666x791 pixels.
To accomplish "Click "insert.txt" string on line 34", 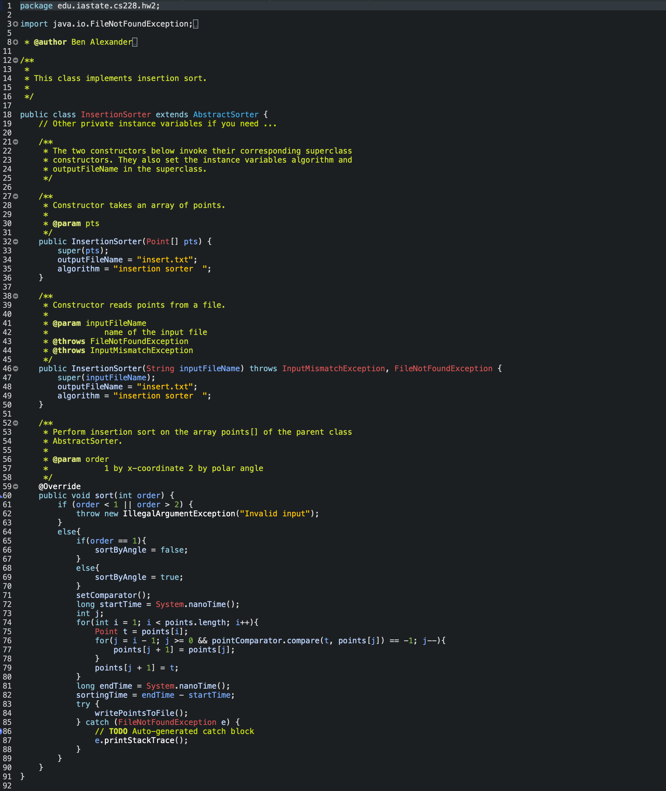I will (165, 260).
